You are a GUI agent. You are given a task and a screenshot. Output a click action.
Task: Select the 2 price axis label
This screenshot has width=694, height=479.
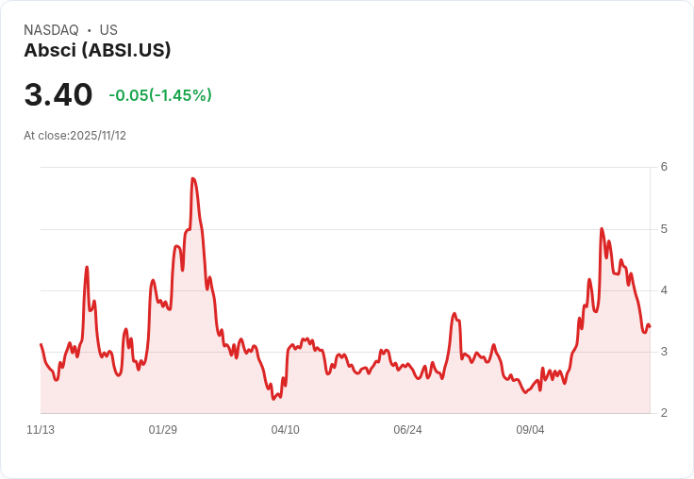[x=664, y=413]
